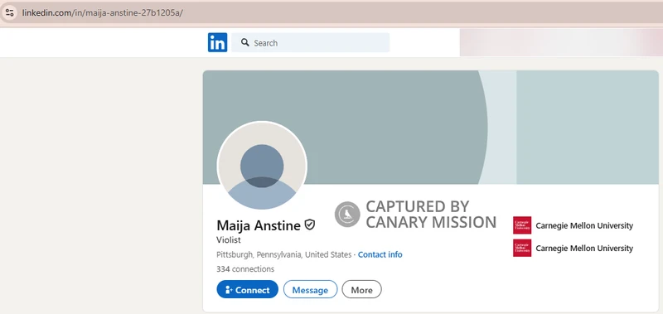Click the first Carnegie Mellon logo icon
Image resolution: width=663 pixels, height=314 pixels.
click(522, 225)
